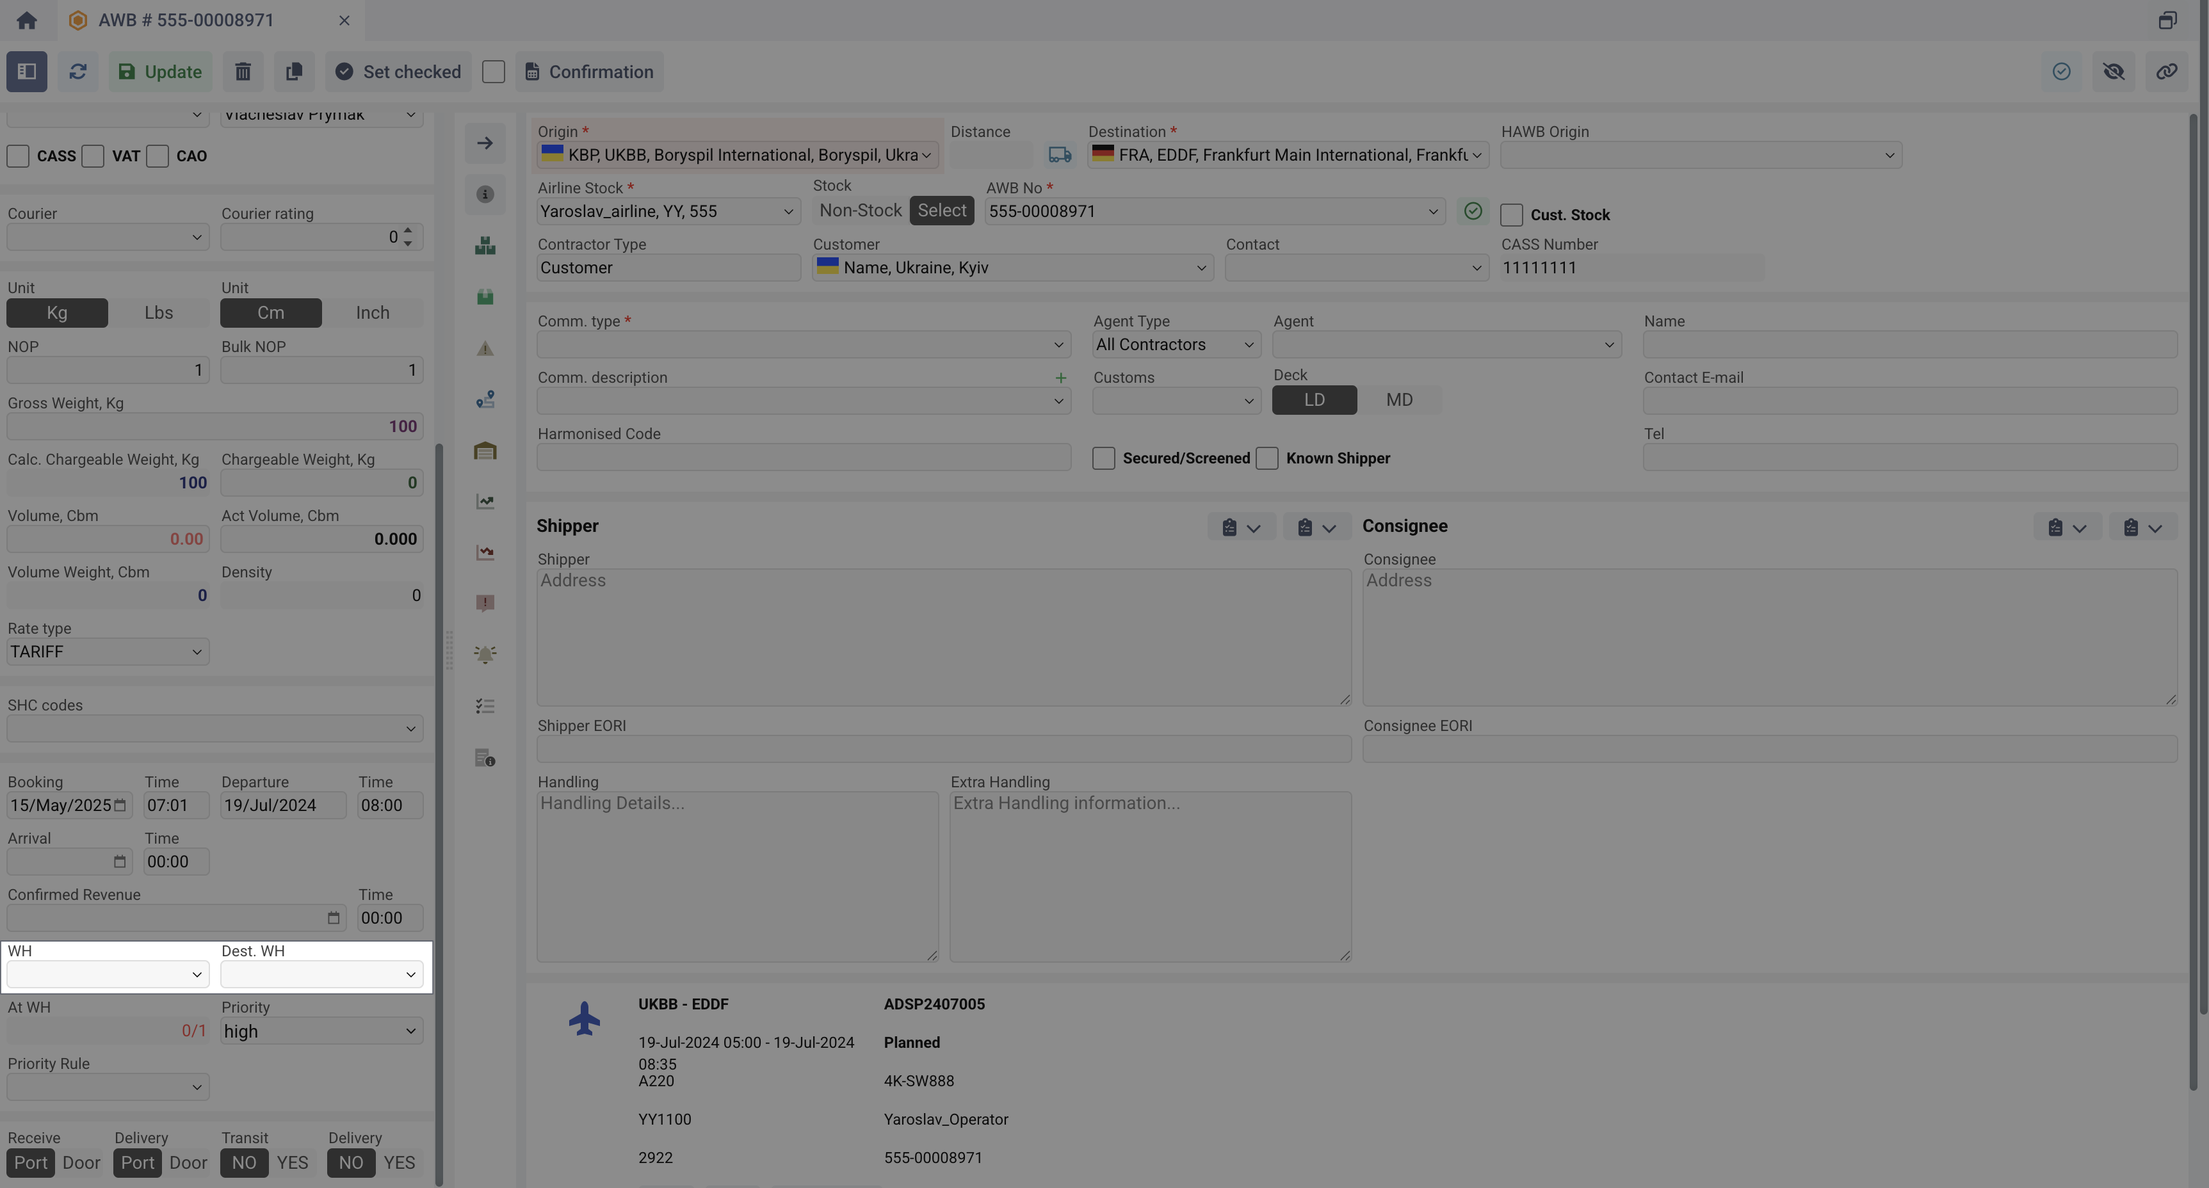This screenshot has width=2209, height=1188.
Task: Check the Secured/Screened checkbox
Action: click(x=1104, y=458)
